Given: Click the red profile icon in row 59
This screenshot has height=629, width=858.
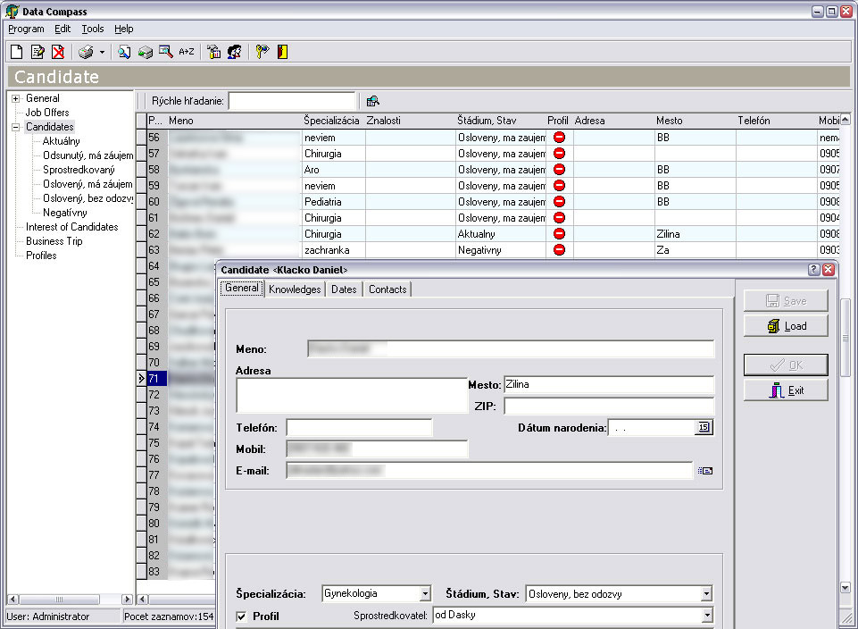Looking at the screenshot, I should [x=559, y=186].
